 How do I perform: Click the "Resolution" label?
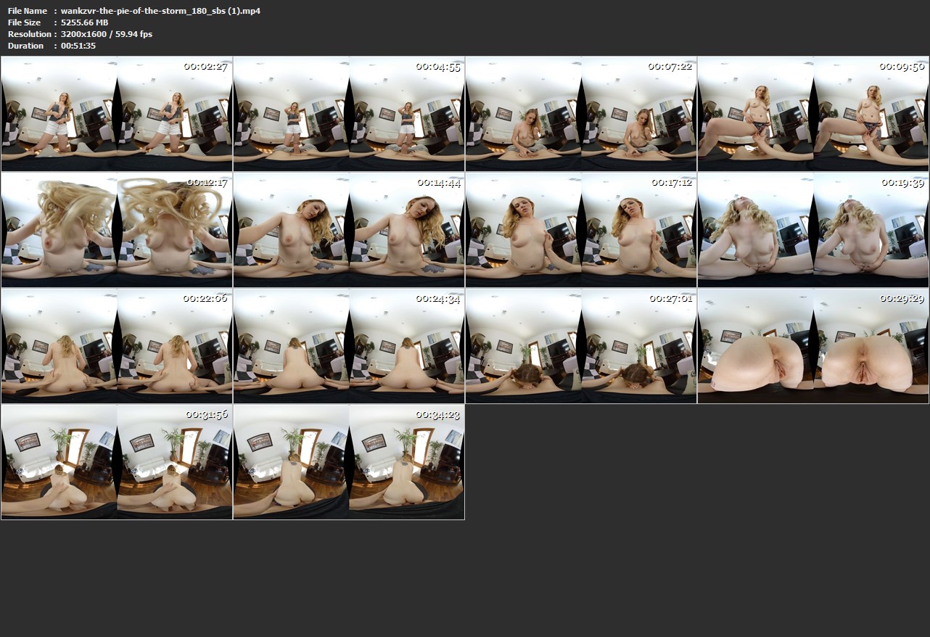[x=30, y=34]
